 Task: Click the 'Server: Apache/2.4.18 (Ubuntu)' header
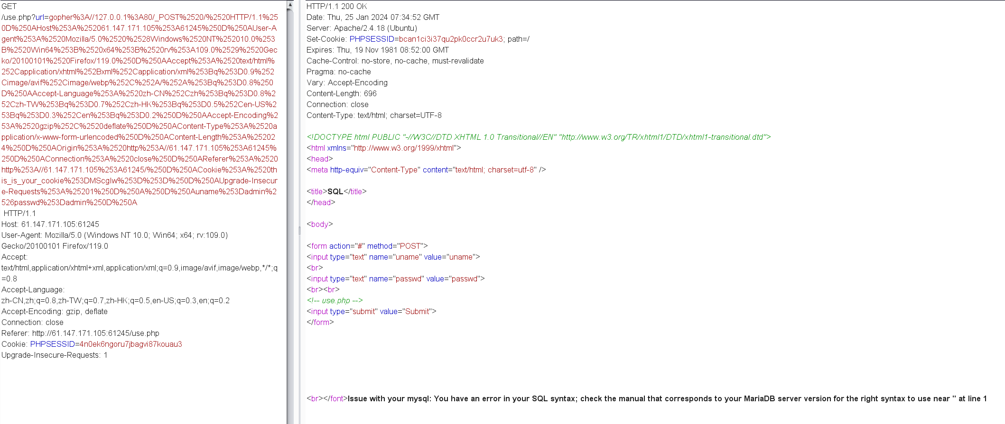362,28
